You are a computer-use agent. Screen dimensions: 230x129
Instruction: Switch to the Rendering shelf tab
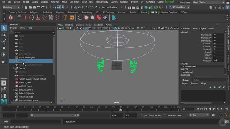pos(87,13)
